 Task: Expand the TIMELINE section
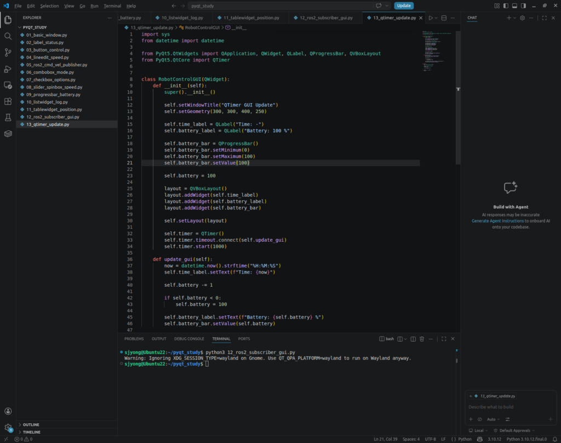(x=66, y=432)
